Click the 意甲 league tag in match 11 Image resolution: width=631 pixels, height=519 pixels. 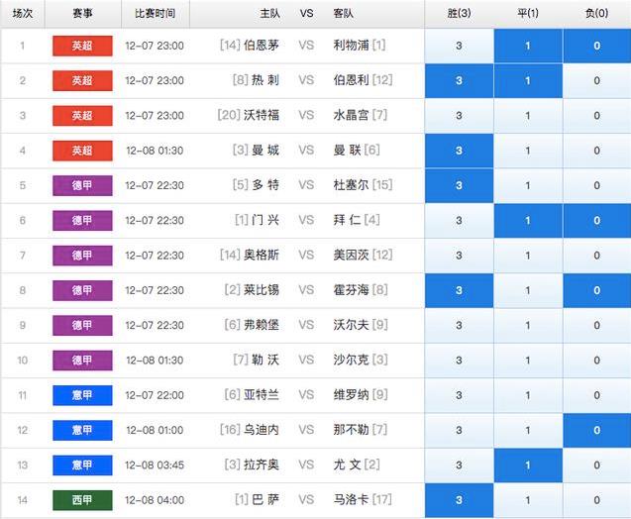pos(82,395)
